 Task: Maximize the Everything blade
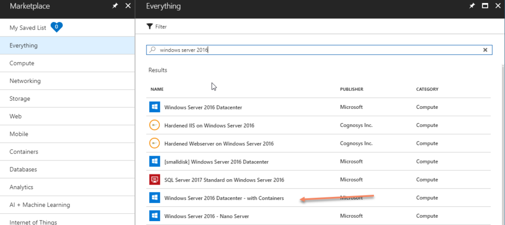click(x=485, y=6)
